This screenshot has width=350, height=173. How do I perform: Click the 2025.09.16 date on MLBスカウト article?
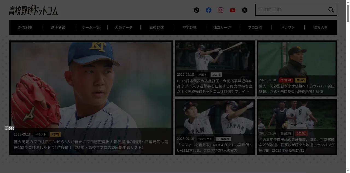pos(185,139)
